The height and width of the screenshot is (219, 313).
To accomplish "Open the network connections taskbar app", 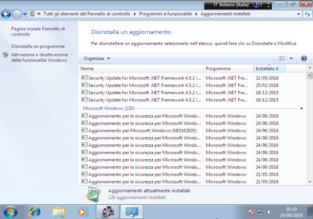I will click(108, 212).
